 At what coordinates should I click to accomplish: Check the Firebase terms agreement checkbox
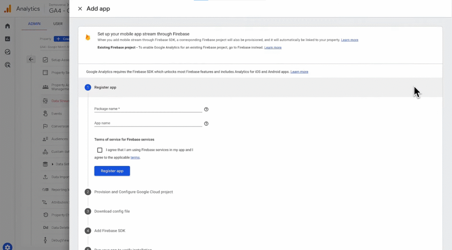tap(100, 150)
